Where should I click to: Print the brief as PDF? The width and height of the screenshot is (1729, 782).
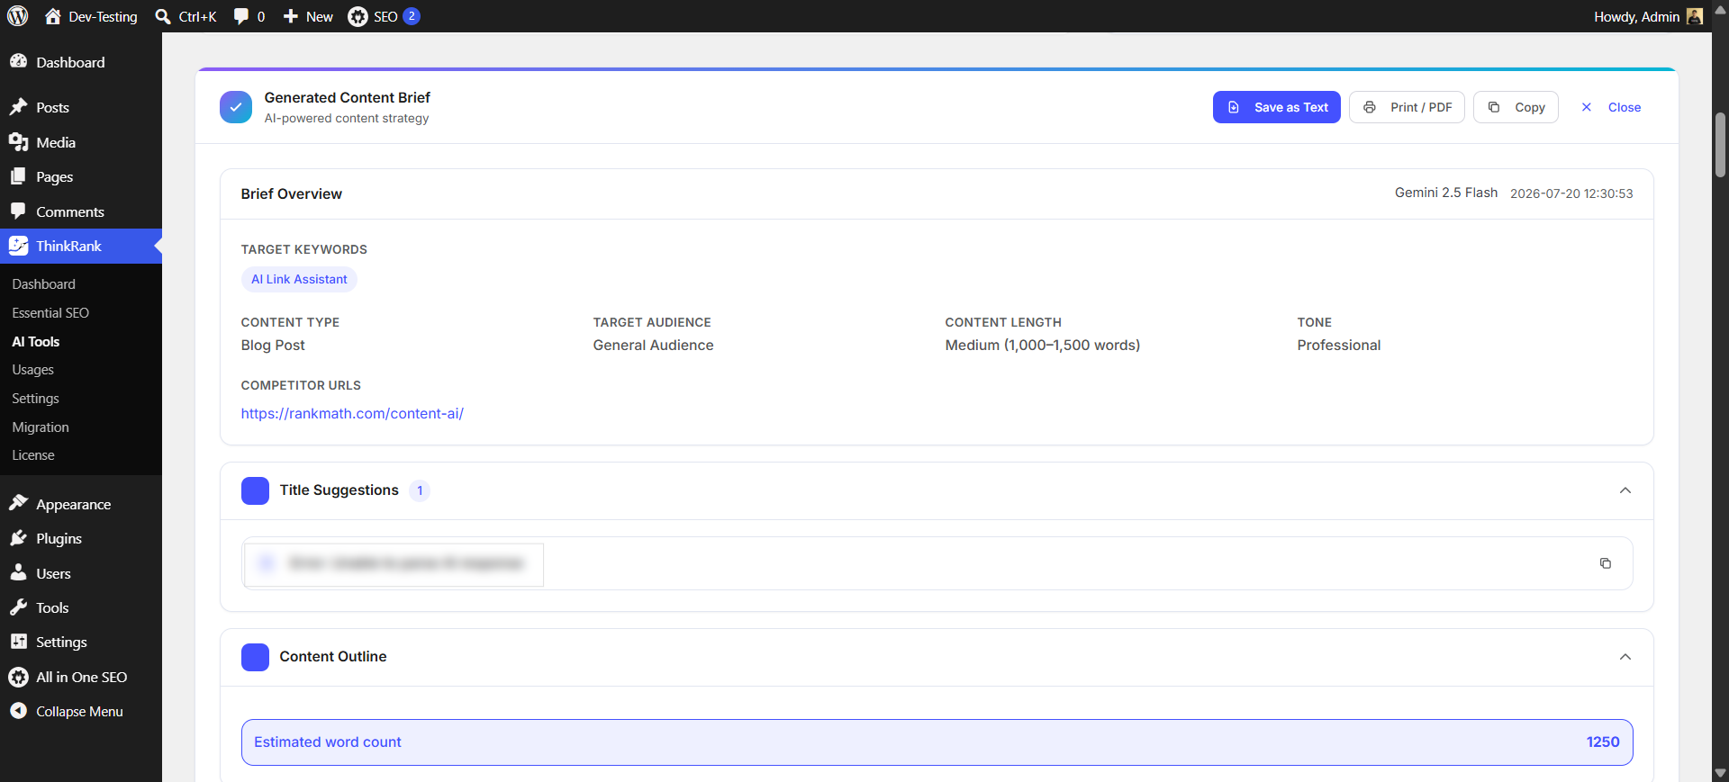(x=1407, y=107)
